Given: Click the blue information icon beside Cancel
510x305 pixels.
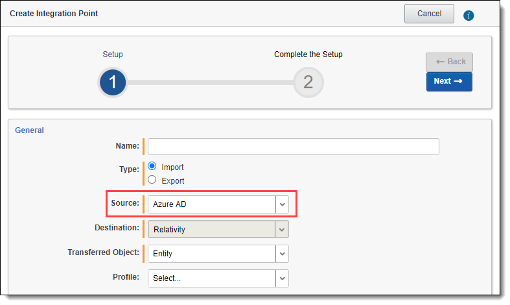Looking at the screenshot, I should pos(469,15).
